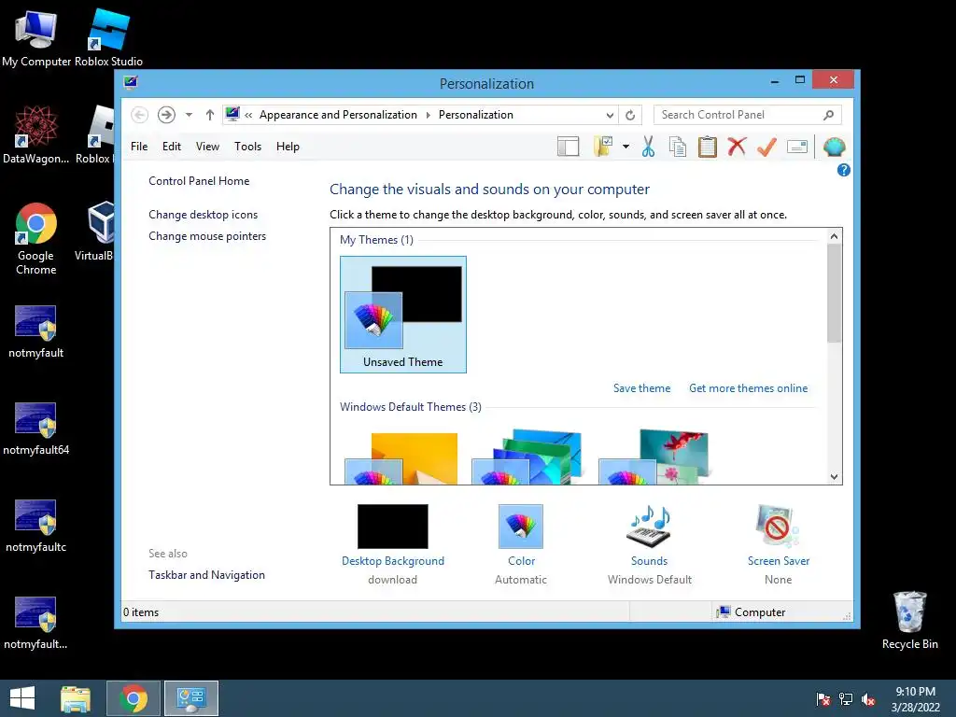Open Control Panel Home link
This screenshot has width=956, height=717.
199,181
